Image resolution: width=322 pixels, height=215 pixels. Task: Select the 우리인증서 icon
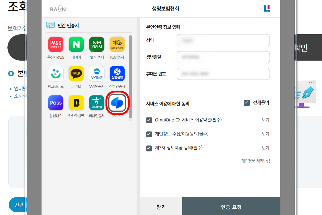tap(97, 74)
